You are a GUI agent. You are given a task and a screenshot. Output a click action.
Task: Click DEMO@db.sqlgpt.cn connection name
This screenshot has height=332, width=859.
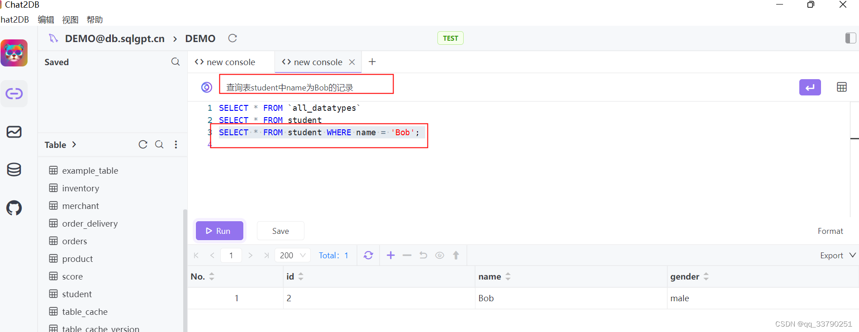(115, 38)
